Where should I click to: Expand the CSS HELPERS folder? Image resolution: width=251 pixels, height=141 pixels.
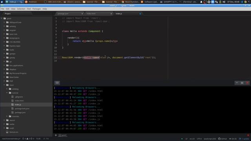coord(4,42)
